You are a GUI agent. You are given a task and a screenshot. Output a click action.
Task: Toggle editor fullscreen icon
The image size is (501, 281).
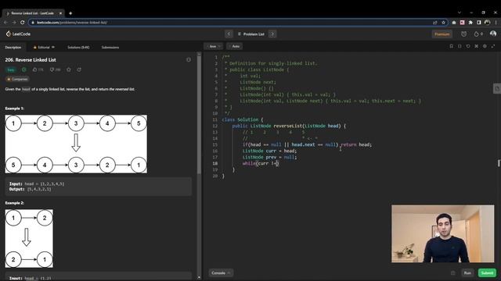click(493, 46)
